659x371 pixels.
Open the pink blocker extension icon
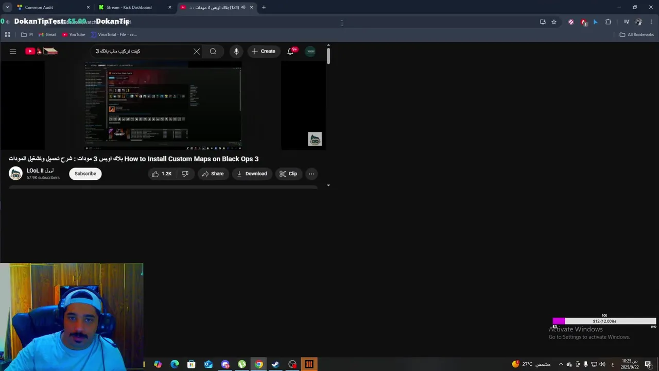click(x=571, y=22)
